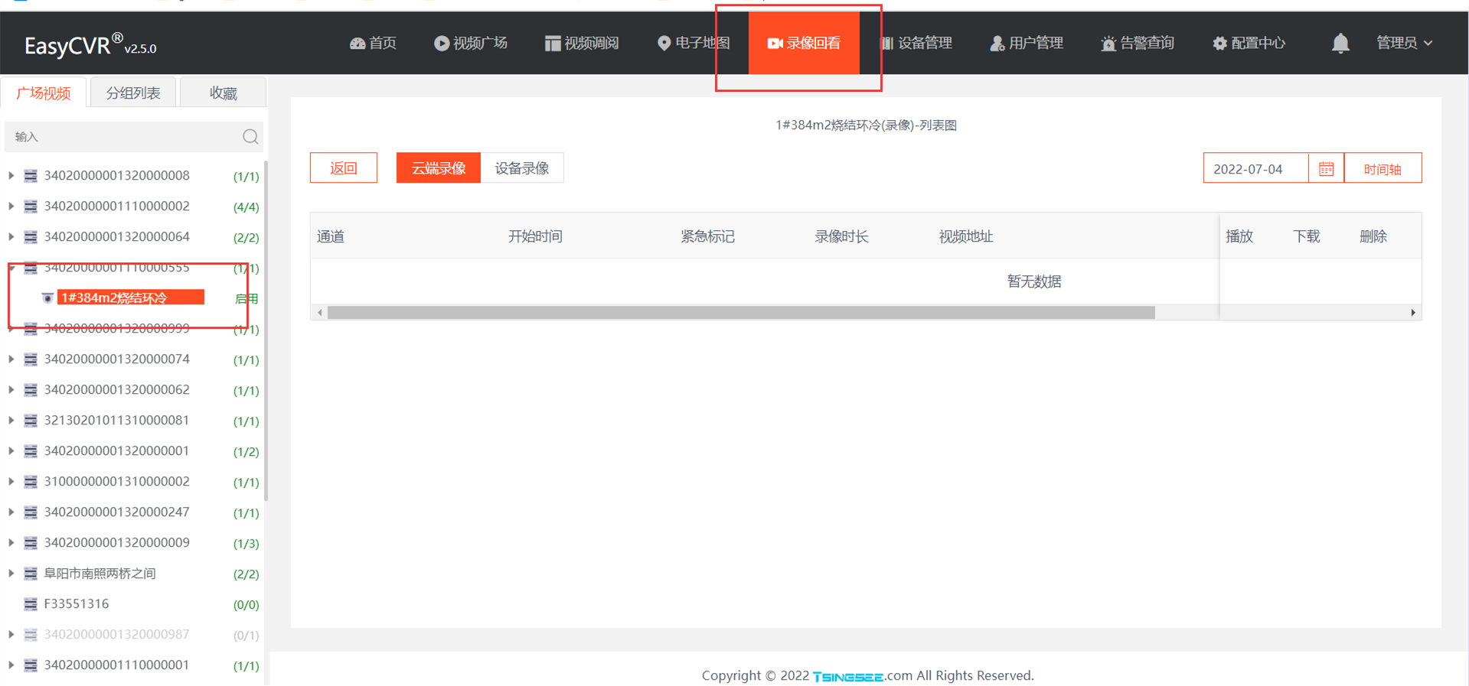Click device icon for 34020000001110000002

point(31,206)
